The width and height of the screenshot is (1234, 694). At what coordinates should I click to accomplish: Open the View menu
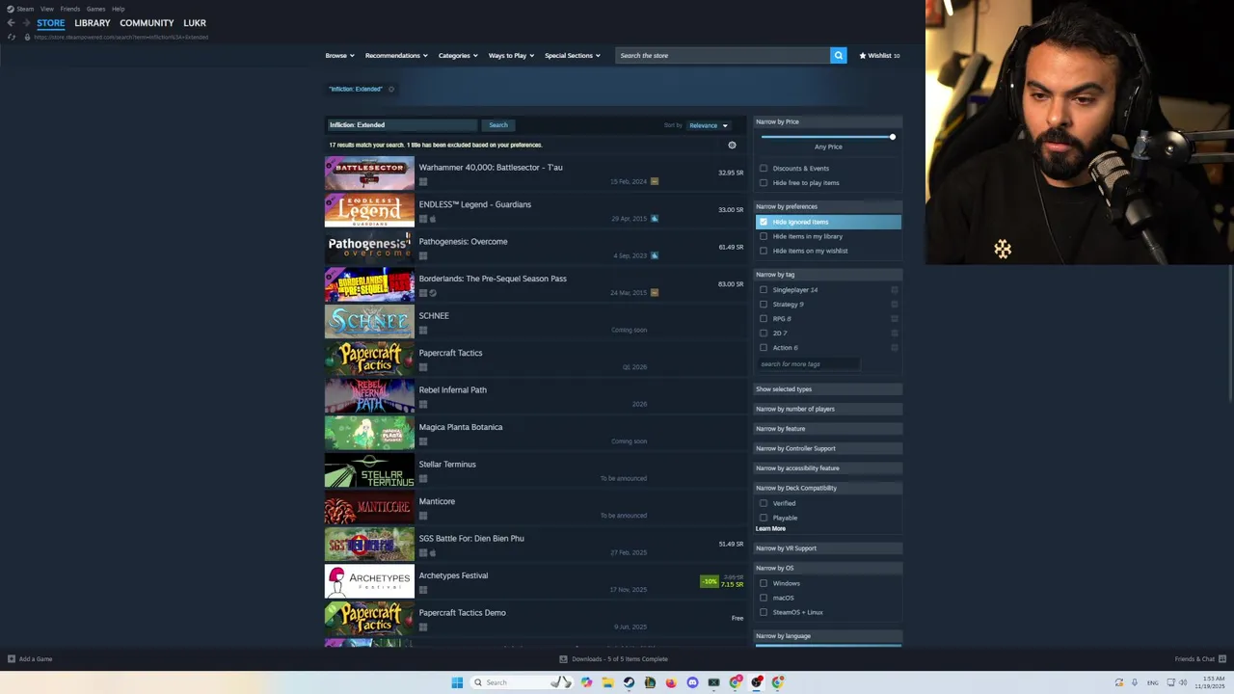coord(46,9)
